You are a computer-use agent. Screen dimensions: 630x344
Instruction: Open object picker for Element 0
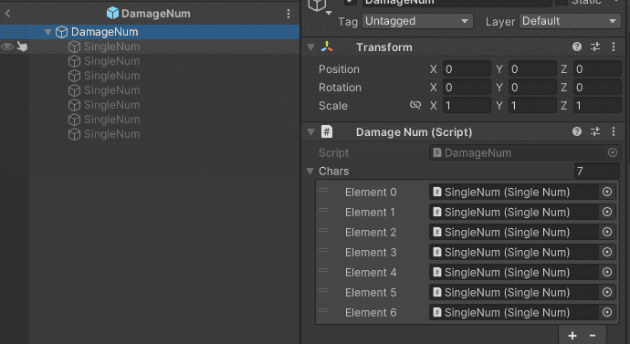pos(606,192)
